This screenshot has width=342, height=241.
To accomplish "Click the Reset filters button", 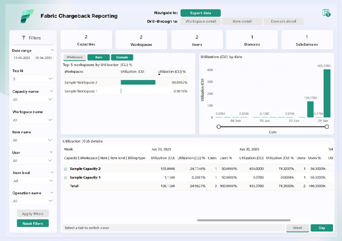I will 33,223.
